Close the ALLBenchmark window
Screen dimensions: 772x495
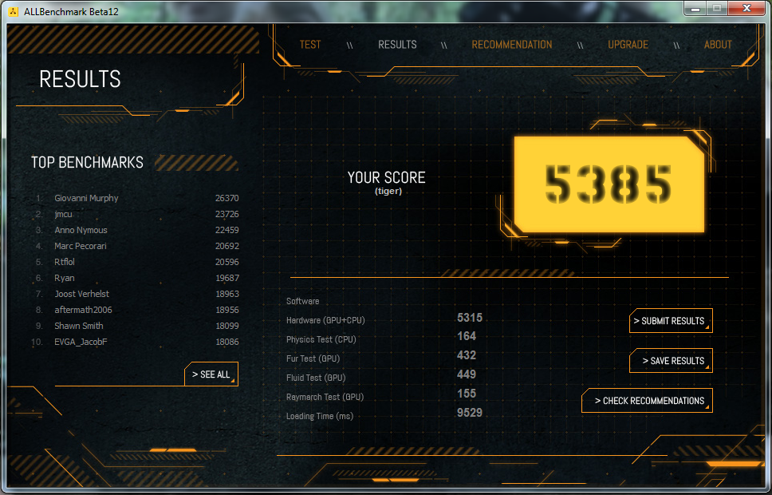(x=747, y=8)
